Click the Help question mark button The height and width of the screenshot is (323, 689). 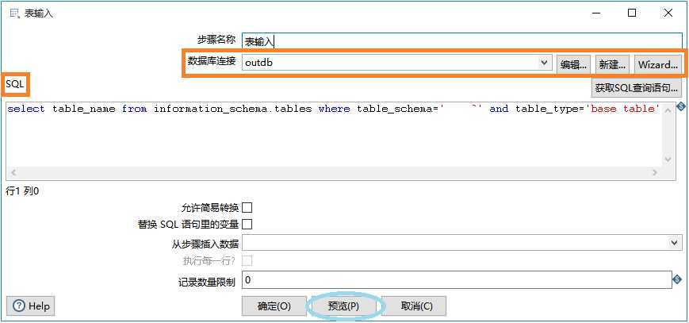point(31,306)
